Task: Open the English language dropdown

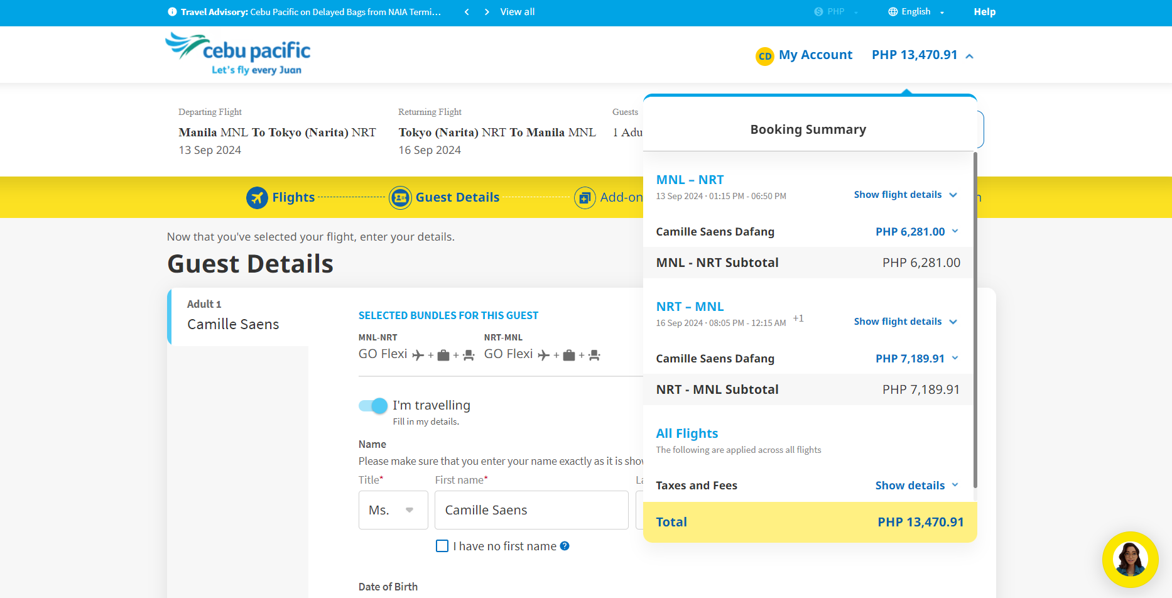Action: pyautogui.click(x=916, y=12)
